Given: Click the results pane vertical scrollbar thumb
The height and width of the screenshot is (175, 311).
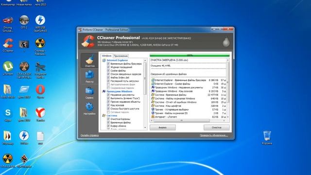Looking at the screenshot, I should click(227, 82).
